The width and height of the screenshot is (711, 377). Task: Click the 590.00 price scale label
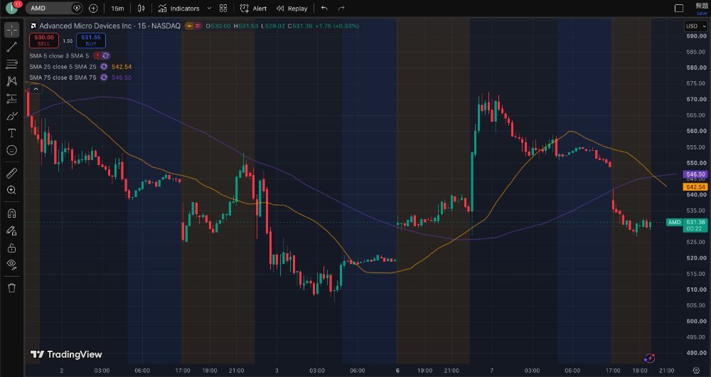(x=696, y=36)
